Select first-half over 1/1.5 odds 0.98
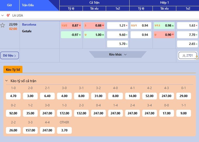Image resolution: width=199 pixels, height=142 pixels. 164,26
